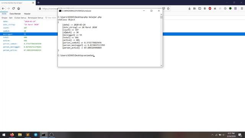Click the cmd scrollbar thumb
Screen dimensions: 245x138
tap(161, 17)
